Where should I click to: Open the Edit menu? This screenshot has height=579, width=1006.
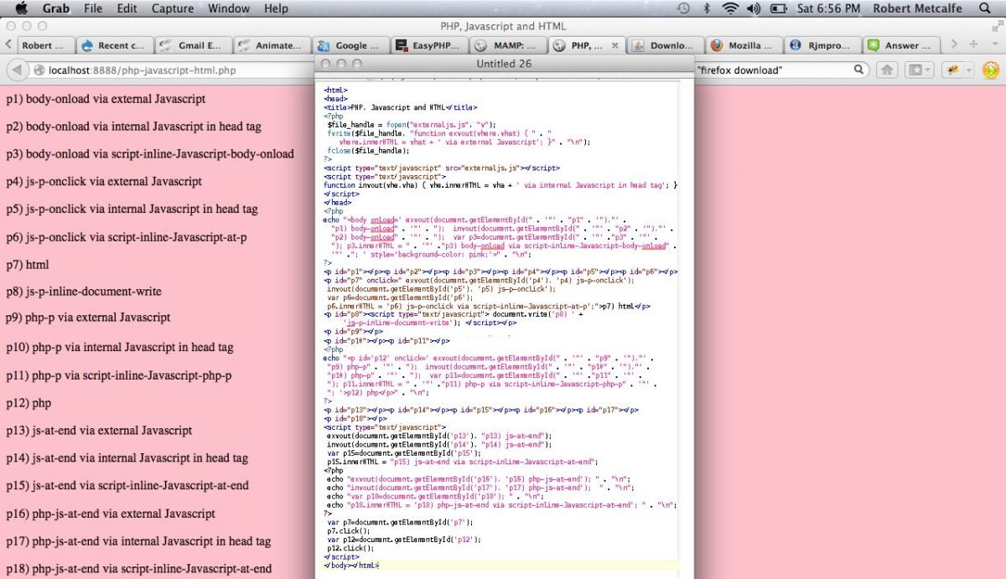[127, 8]
